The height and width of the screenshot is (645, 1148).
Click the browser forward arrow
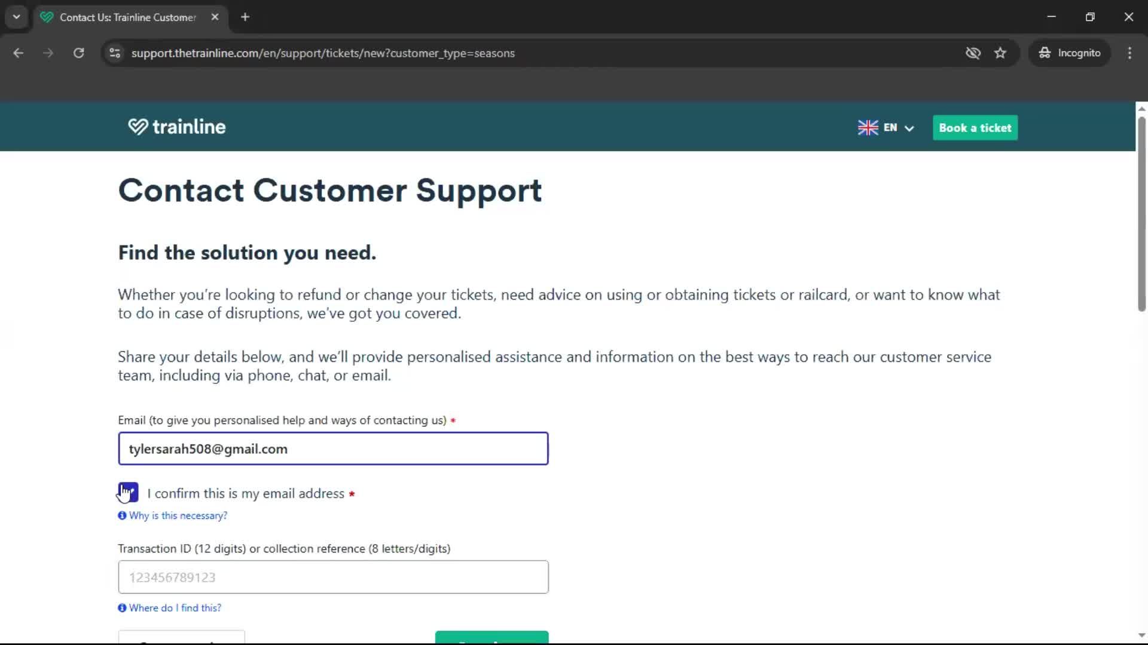pos(48,53)
